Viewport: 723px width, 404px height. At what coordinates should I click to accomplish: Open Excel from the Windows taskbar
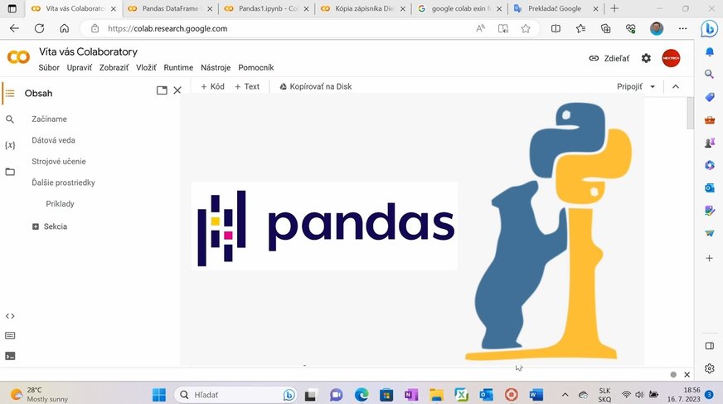[460, 394]
